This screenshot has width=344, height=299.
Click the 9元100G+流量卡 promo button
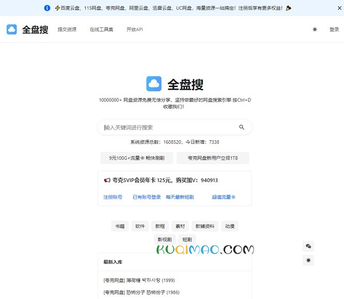[x=137, y=158]
